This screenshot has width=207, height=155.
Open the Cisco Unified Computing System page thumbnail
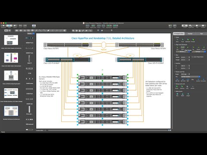[11, 75]
